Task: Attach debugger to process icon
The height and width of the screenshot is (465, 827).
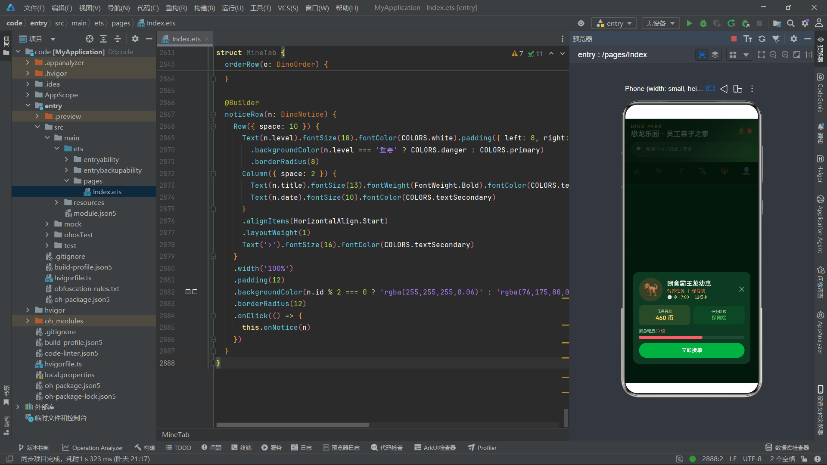Action: [745, 23]
